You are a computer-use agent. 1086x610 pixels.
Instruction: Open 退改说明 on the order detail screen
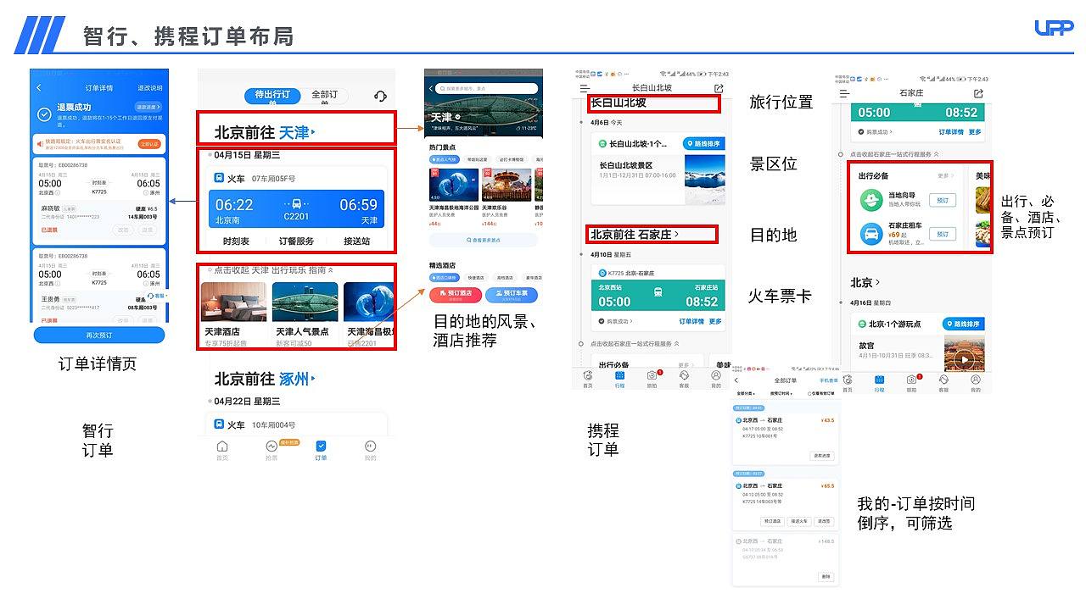(150, 88)
